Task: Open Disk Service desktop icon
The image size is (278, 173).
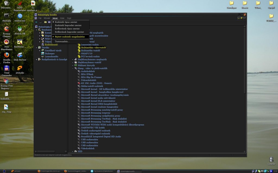Action: (x=20, y=57)
